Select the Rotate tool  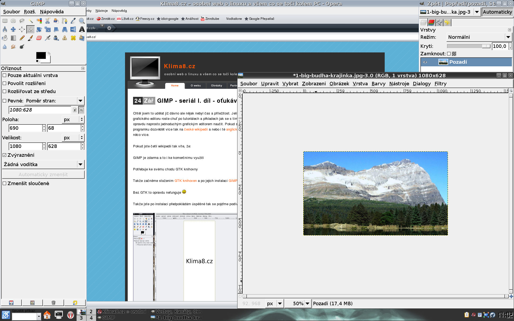(x=39, y=29)
